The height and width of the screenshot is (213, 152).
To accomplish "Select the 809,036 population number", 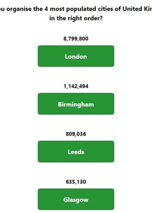I will pos(76,134).
